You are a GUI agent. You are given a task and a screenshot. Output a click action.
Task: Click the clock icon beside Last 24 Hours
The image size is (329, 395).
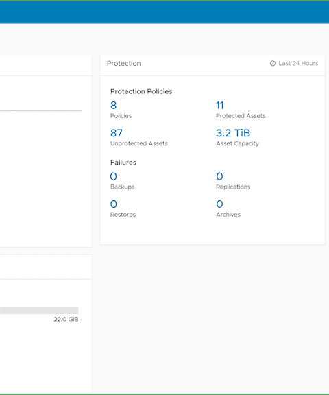(x=273, y=64)
